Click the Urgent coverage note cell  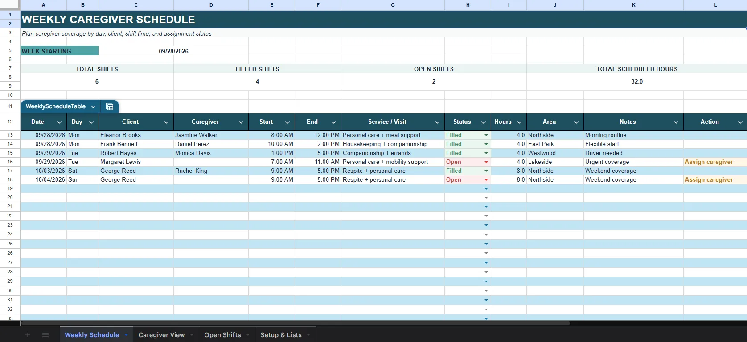[633, 162]
